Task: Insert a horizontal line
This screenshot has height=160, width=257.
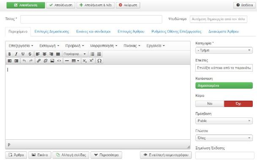Action: click(x=67, y=61)
